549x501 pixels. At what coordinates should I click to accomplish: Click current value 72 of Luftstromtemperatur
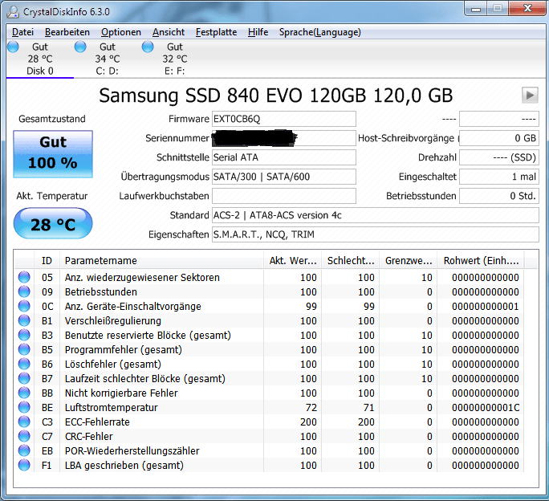click(x=311, y=407)
